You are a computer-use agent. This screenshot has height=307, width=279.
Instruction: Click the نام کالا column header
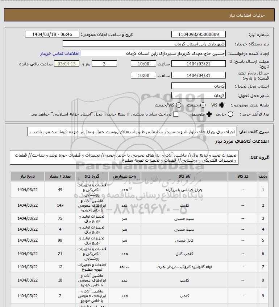coord(184,177)
